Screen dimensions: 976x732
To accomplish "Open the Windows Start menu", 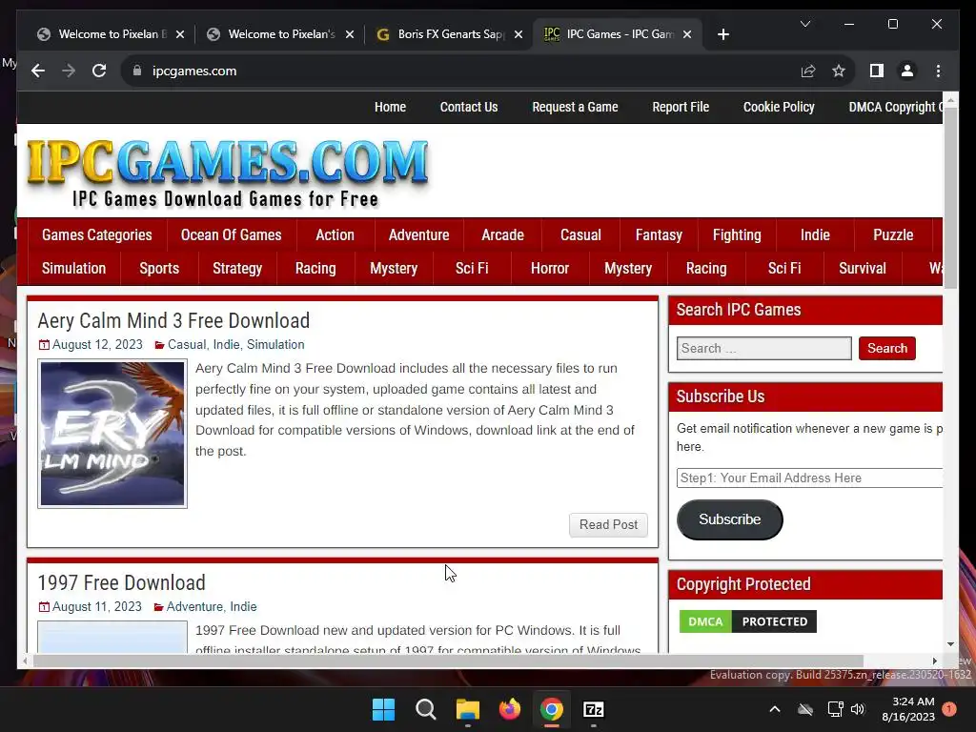I will pos(383,709).
